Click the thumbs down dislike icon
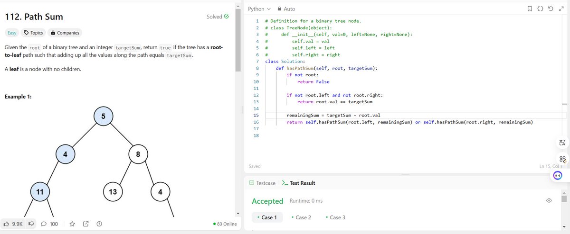The height and width of the screenshot is (234, 570). coord(32,224)
